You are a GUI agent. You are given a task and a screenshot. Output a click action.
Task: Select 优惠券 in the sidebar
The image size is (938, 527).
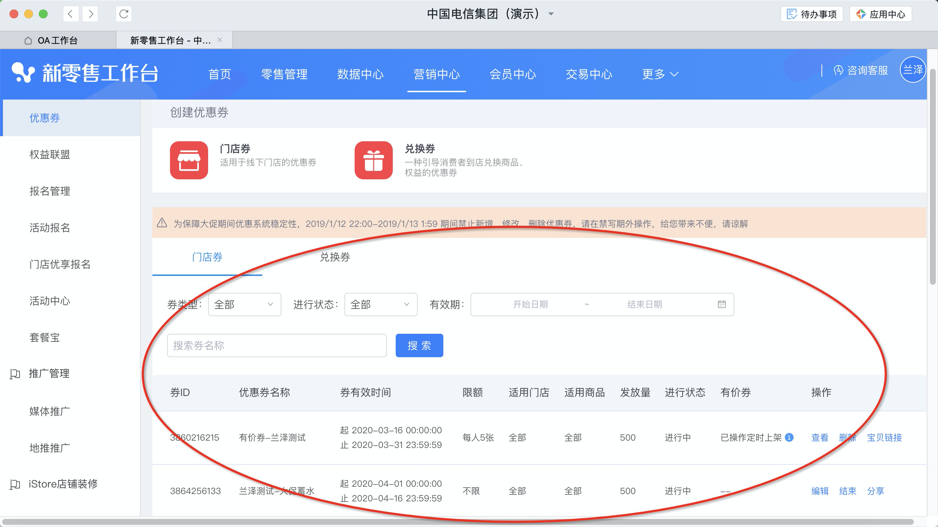point(45,118)
